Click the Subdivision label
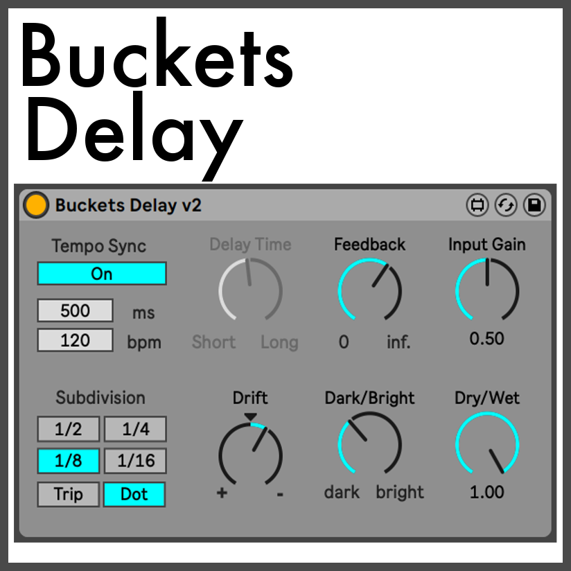This screenshot has width=571, height=571. point(100,397)
